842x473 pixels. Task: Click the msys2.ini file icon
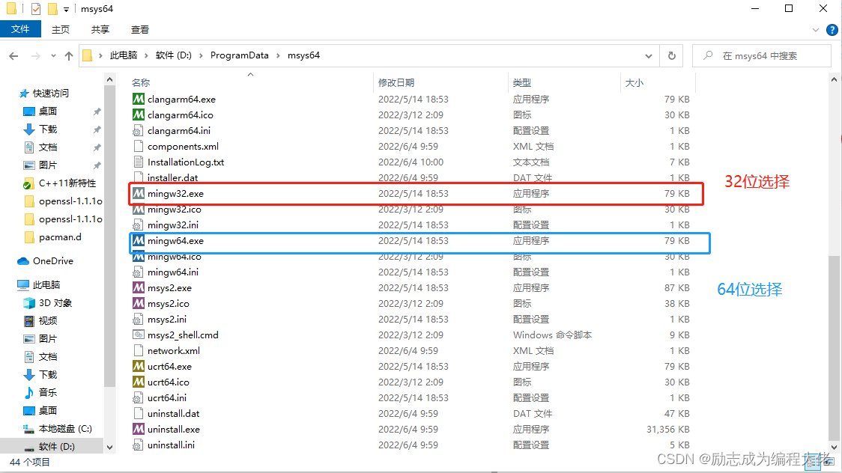[139, 319]
